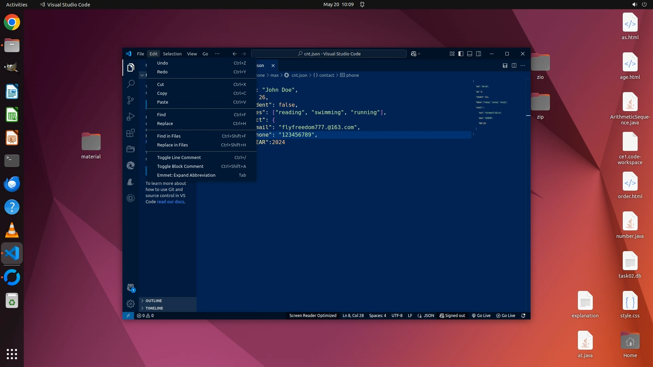
Task: Open the Run and Debug view
Action: click(131, 117)
